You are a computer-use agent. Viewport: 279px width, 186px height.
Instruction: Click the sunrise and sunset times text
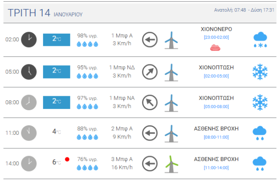[244, 10]
